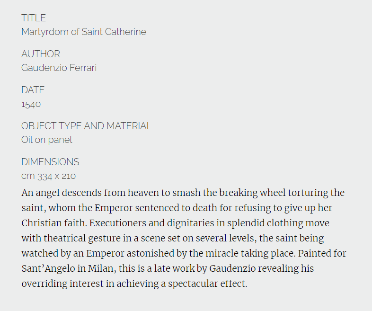Click the 1540 date value

31,105
